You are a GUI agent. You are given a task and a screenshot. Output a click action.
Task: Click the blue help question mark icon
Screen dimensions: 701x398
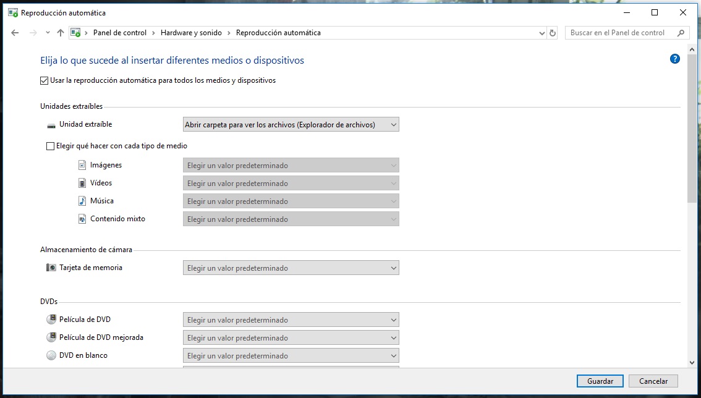674,59
